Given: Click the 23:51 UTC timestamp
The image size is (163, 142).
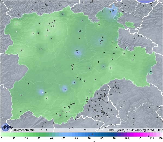Looking at the screenshot, I should click(x=154, y=130).
